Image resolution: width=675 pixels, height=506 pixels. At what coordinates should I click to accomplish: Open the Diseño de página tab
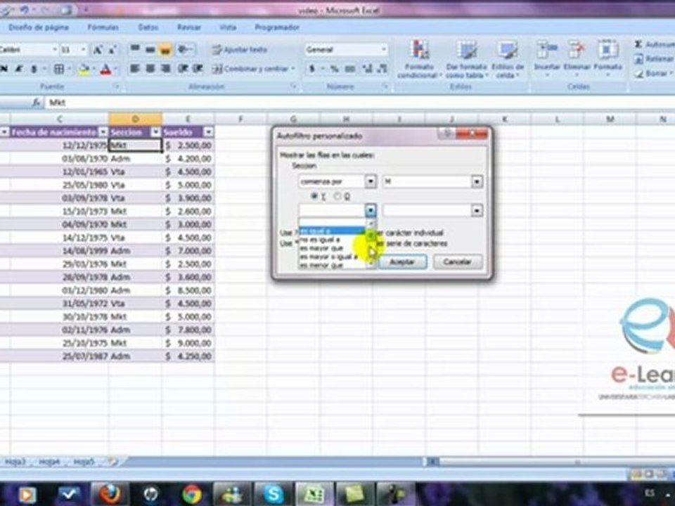[39, 27]
